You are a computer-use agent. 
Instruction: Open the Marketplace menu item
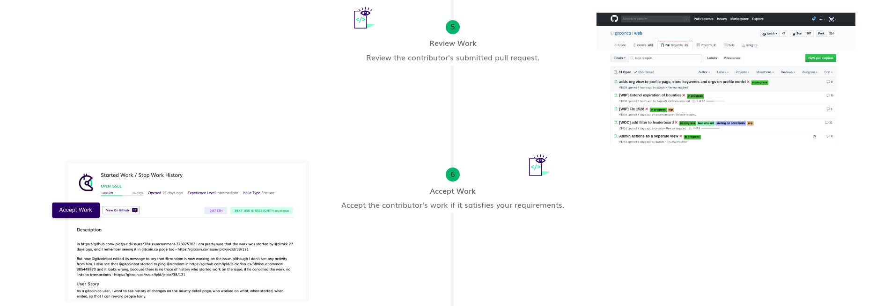[x=739, y=19]
